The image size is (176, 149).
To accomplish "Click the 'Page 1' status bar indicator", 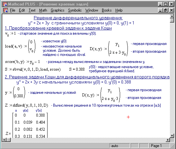I will click(x=159, y=146).
